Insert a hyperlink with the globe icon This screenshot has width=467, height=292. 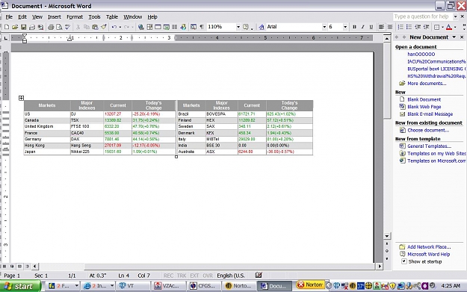tap(141, 27)
